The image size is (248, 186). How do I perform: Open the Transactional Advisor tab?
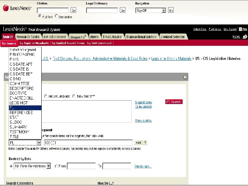[x=142, y=37]
